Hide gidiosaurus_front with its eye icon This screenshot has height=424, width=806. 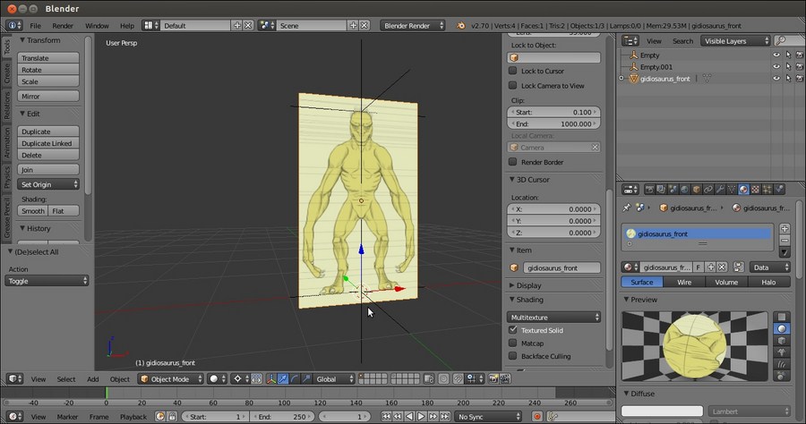click(x=776, y=79)
